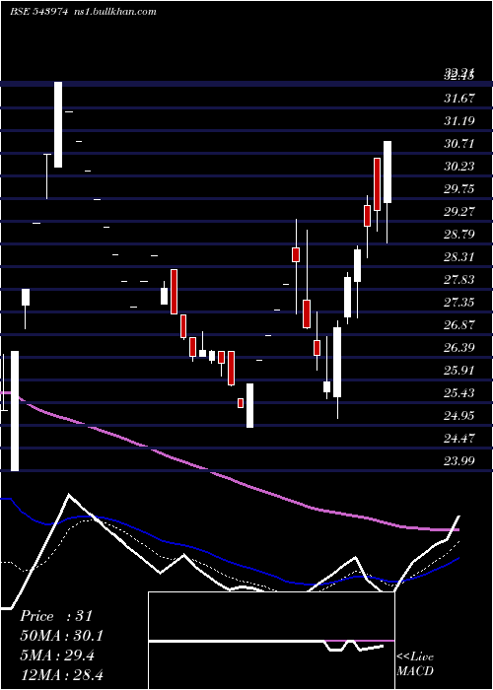
Task: Click the 31.19 price axis label
Action: click(x=459, y=120)
